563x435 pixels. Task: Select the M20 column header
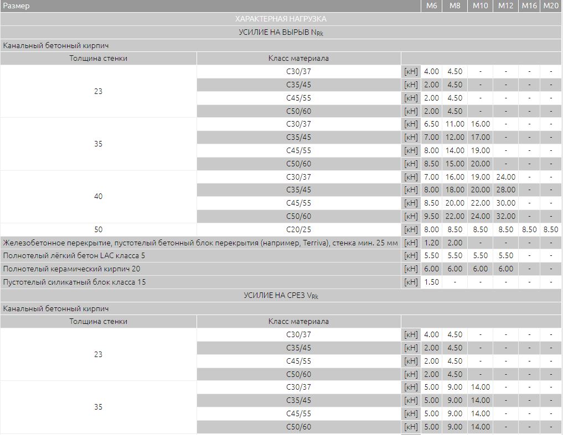click(x=551, y=6)
